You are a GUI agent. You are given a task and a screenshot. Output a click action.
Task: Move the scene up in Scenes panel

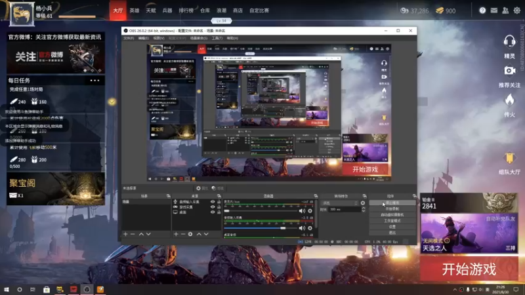coord(141,234)
